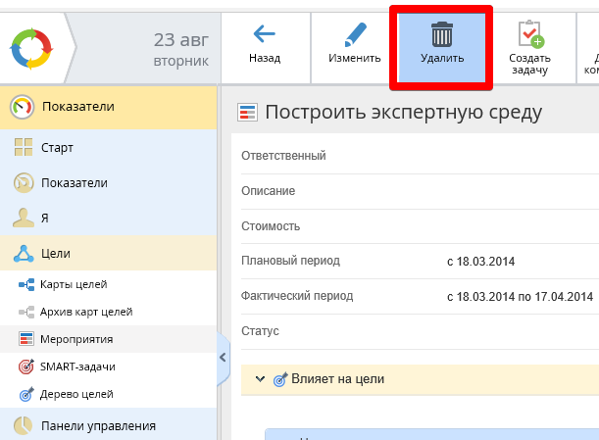Image resolution: width=599 pixels, height=440 pixels.
Task: Go to SMART-задачи
Action: 77,367
